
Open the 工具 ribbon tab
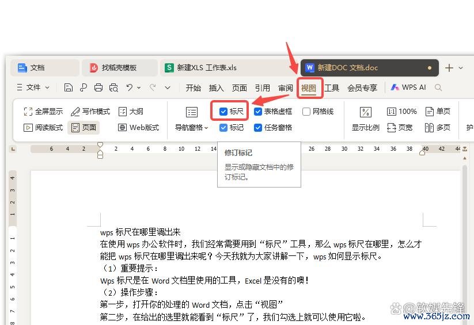[332, 88]
